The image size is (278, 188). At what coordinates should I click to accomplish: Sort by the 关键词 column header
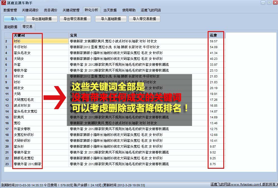pos(40,35)
